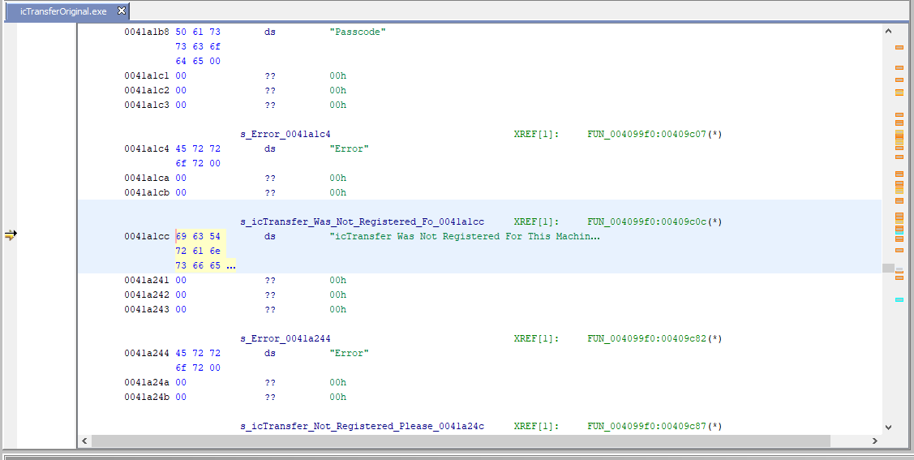Select the icTransferOriginal.exe tab
This screenshot has height=460, width=914.
pyautogui.click(x=62, y=11)
